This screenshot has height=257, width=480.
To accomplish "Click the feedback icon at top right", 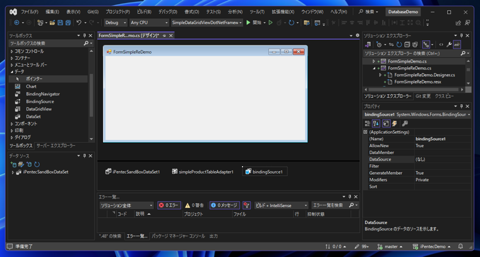I will point(467,23).
